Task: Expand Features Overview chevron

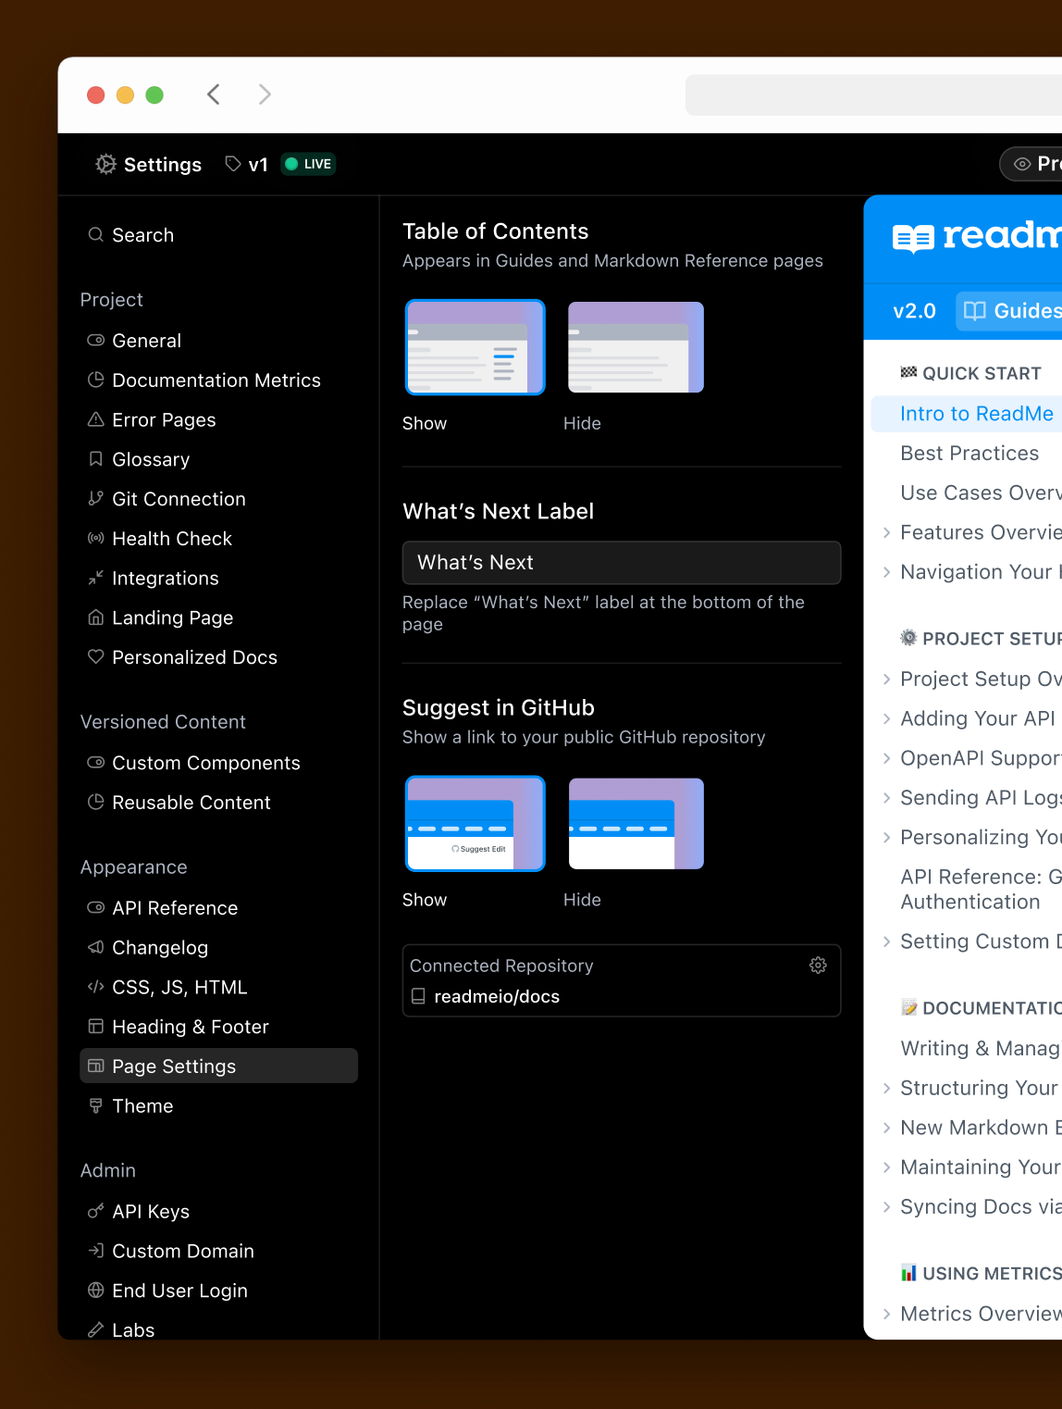Action: [x=886, y=532]
